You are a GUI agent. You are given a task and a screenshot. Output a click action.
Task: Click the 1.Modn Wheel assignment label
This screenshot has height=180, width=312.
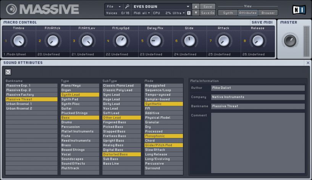15,54
